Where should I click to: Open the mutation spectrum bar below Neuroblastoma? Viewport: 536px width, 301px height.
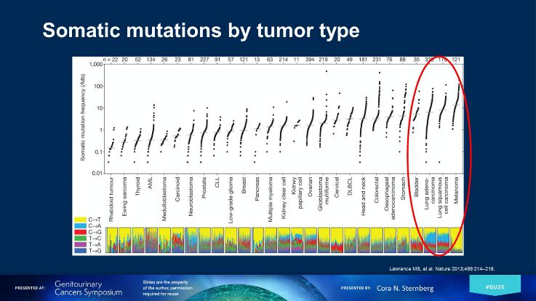coord(191,240)
